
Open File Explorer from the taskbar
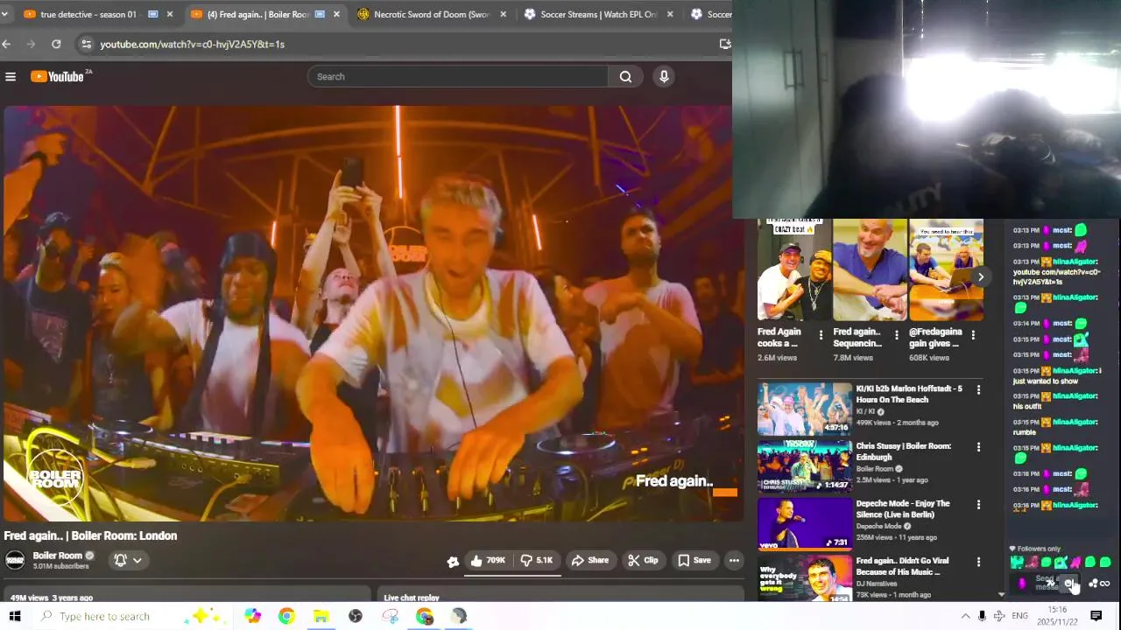[321, 616]
